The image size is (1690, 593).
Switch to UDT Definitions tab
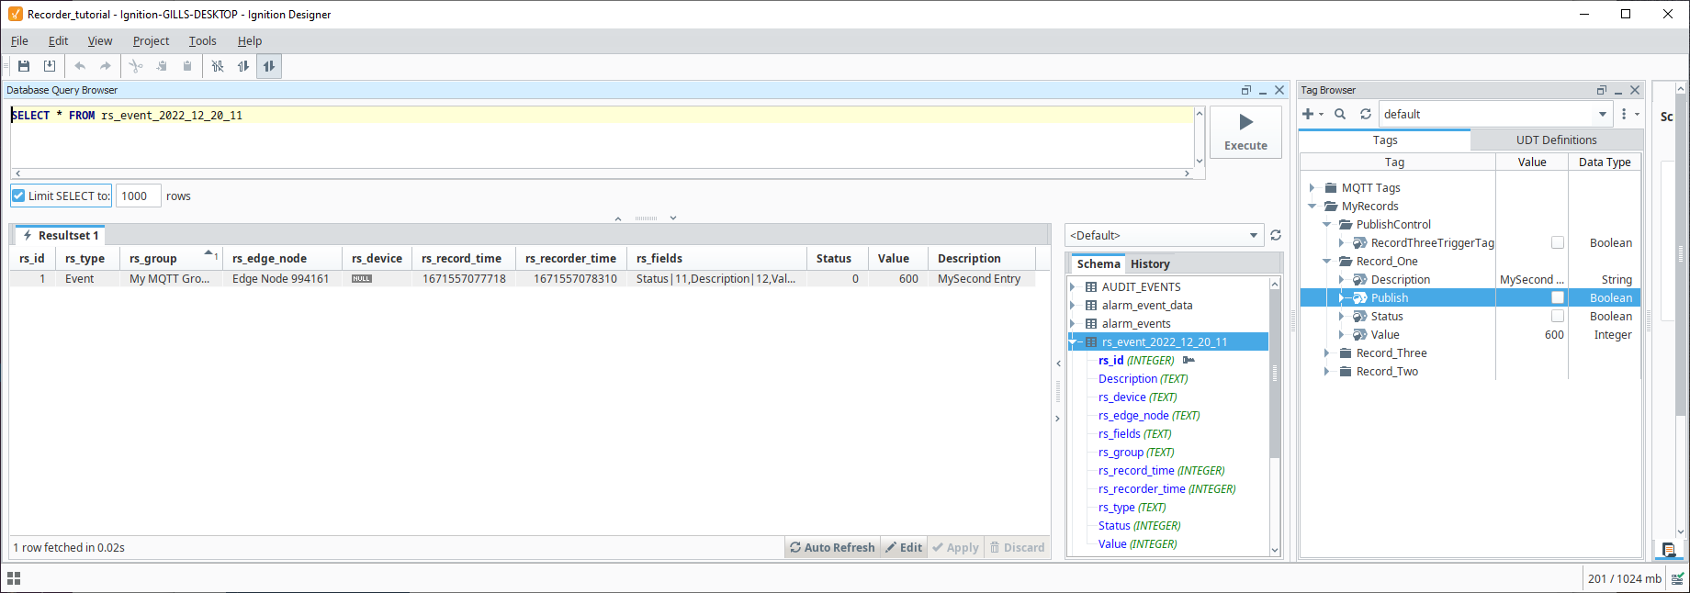click(1556, 140)
